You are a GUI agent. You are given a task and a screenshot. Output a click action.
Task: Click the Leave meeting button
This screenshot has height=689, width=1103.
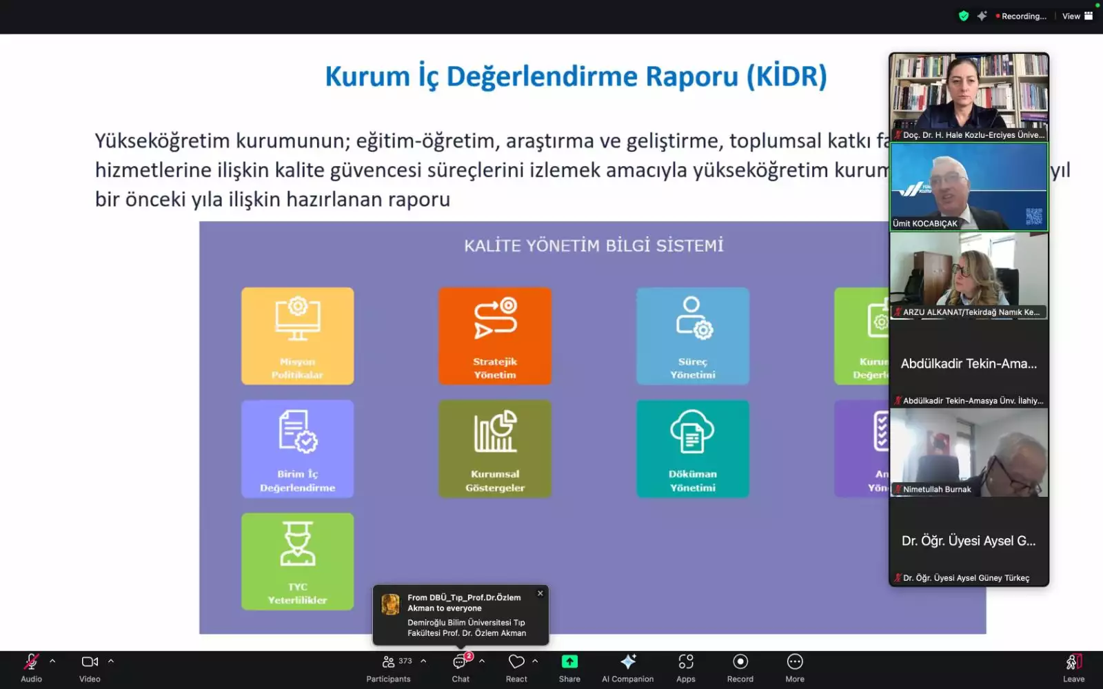[x=1073, y=662]
